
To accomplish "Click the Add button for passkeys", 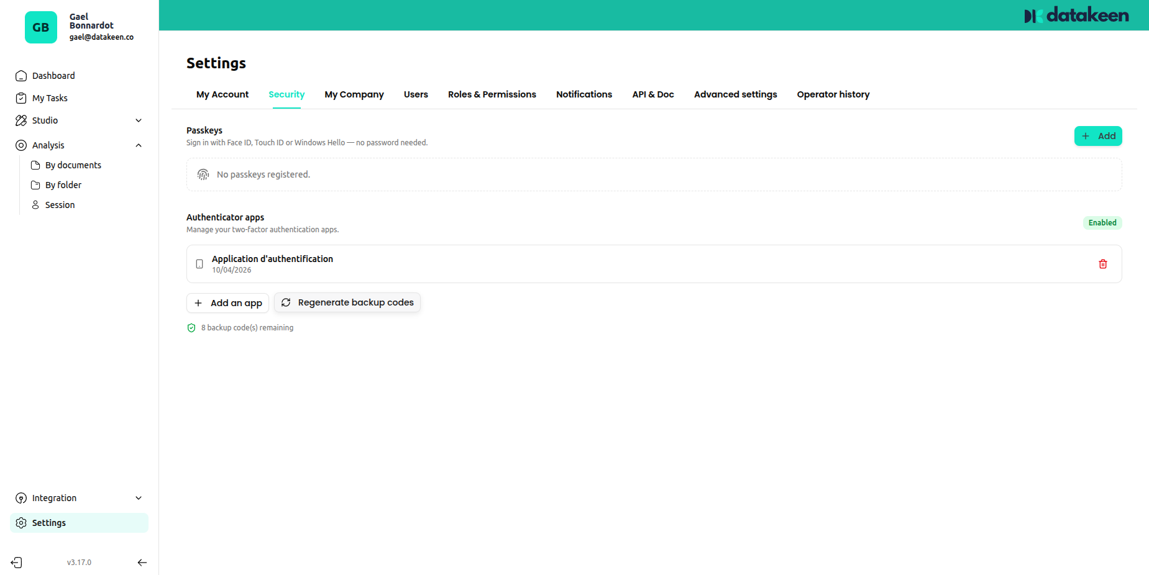I will pyautogui.click(x=1097, y=135).
